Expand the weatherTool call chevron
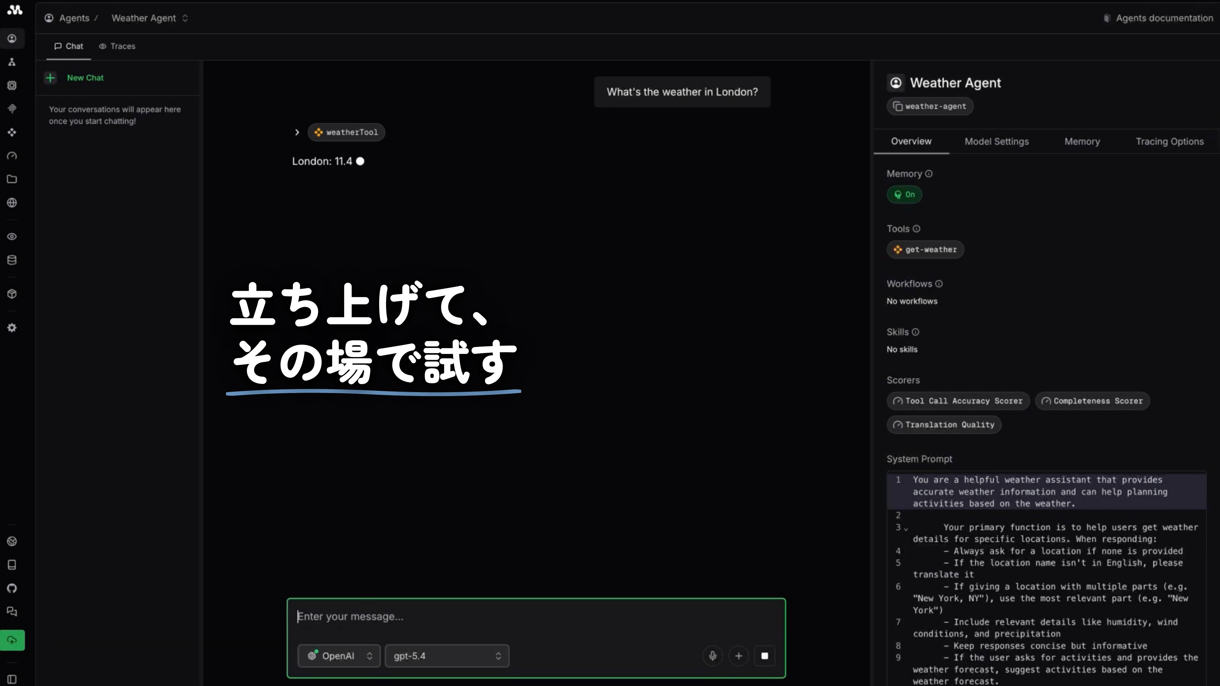The height and width of the screenshot is (686, 1220). (x=297, y=133)
